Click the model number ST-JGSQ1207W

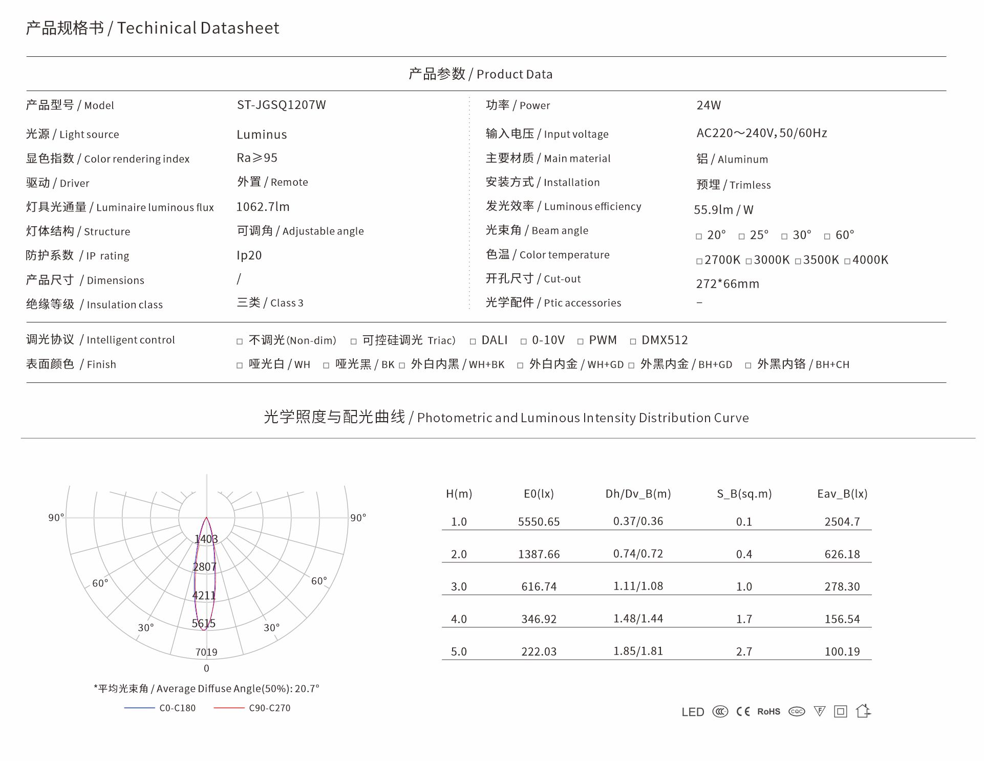(281, 105)
